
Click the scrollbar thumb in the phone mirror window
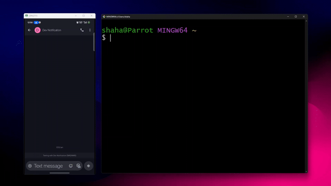click(94, 42)
